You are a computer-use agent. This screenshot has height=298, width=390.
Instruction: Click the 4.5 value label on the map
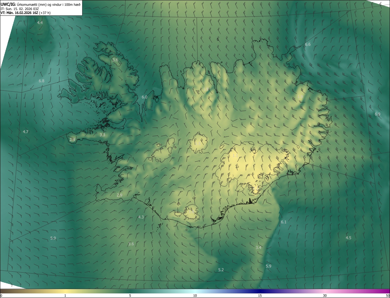(349, 238)
